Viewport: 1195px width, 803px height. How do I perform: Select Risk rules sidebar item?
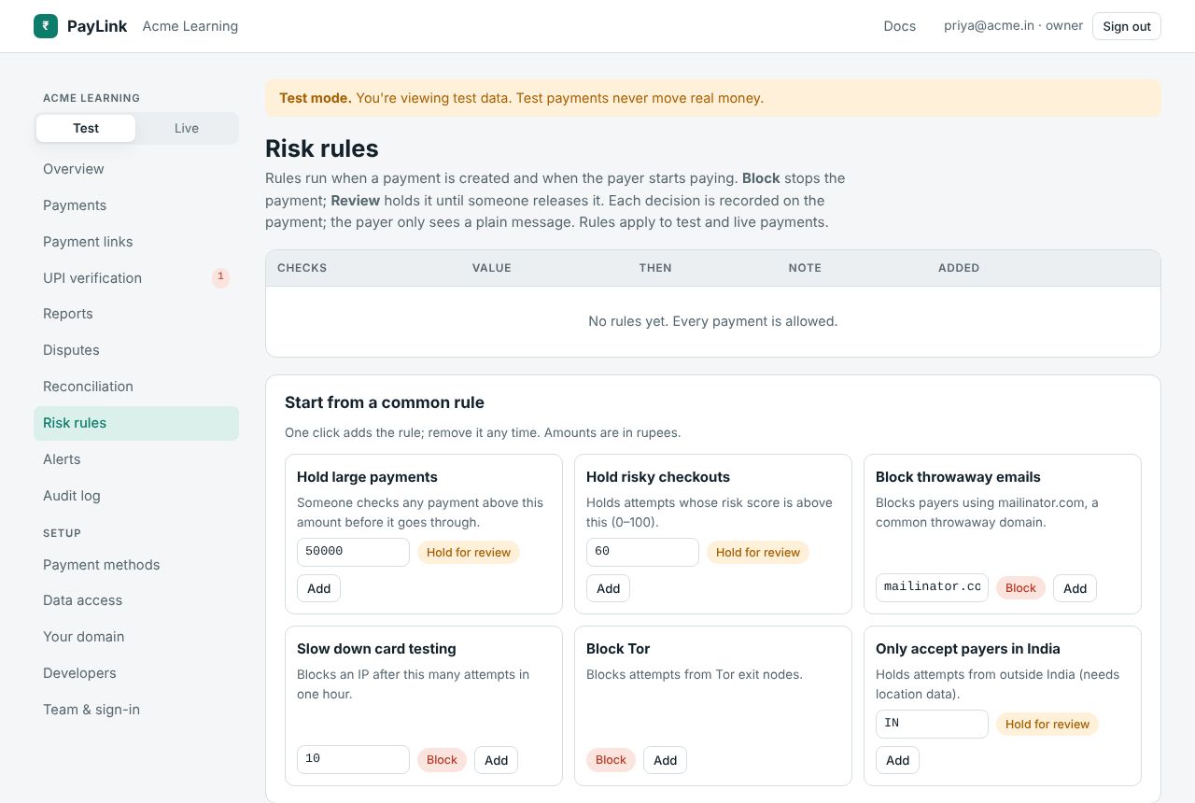pos(136,423)
